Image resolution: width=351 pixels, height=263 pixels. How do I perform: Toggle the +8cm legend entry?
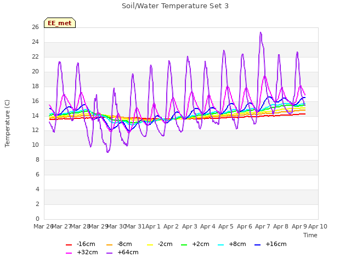231,244
